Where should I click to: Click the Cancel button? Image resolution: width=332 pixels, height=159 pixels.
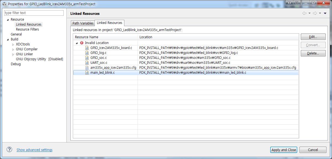point(313,150)
